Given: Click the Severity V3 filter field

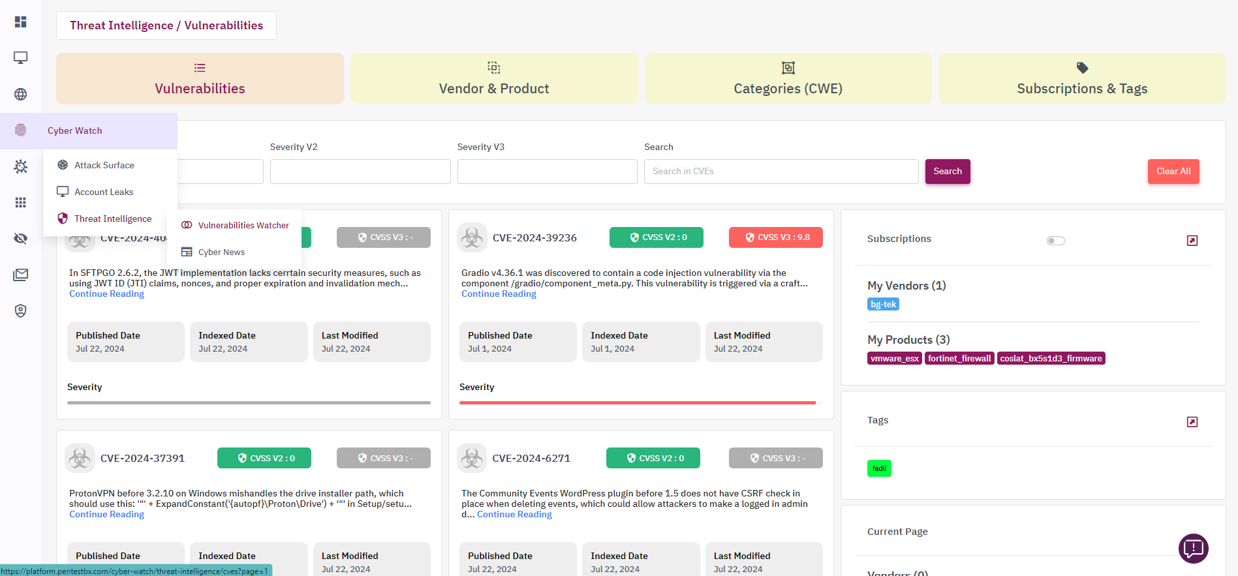Looking at the screenshot, I should [548, 172].
